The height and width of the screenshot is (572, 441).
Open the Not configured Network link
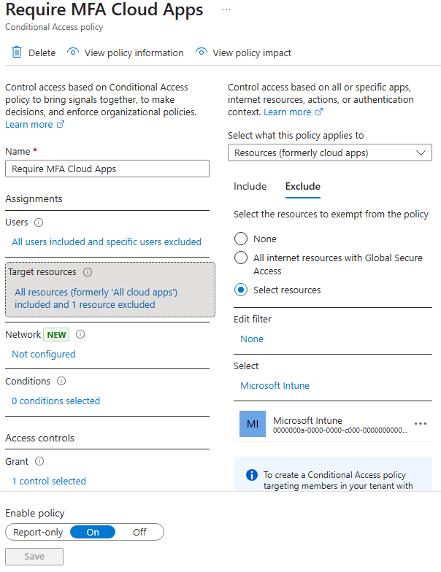click(x=44, y=355)
